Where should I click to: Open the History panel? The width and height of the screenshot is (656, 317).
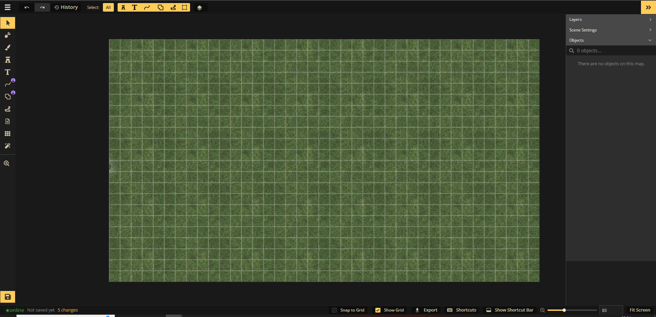click(66, 7)
